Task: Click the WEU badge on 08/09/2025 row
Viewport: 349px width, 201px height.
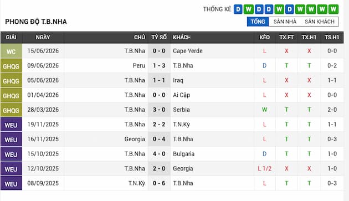Action: click(x=11, y=183)
